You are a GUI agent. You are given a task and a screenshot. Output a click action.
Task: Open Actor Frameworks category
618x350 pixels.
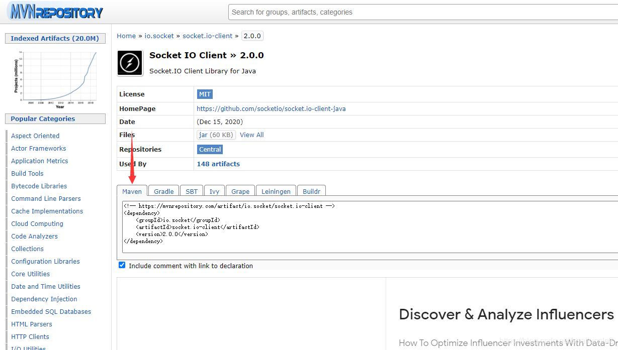(x=39, y=148)
